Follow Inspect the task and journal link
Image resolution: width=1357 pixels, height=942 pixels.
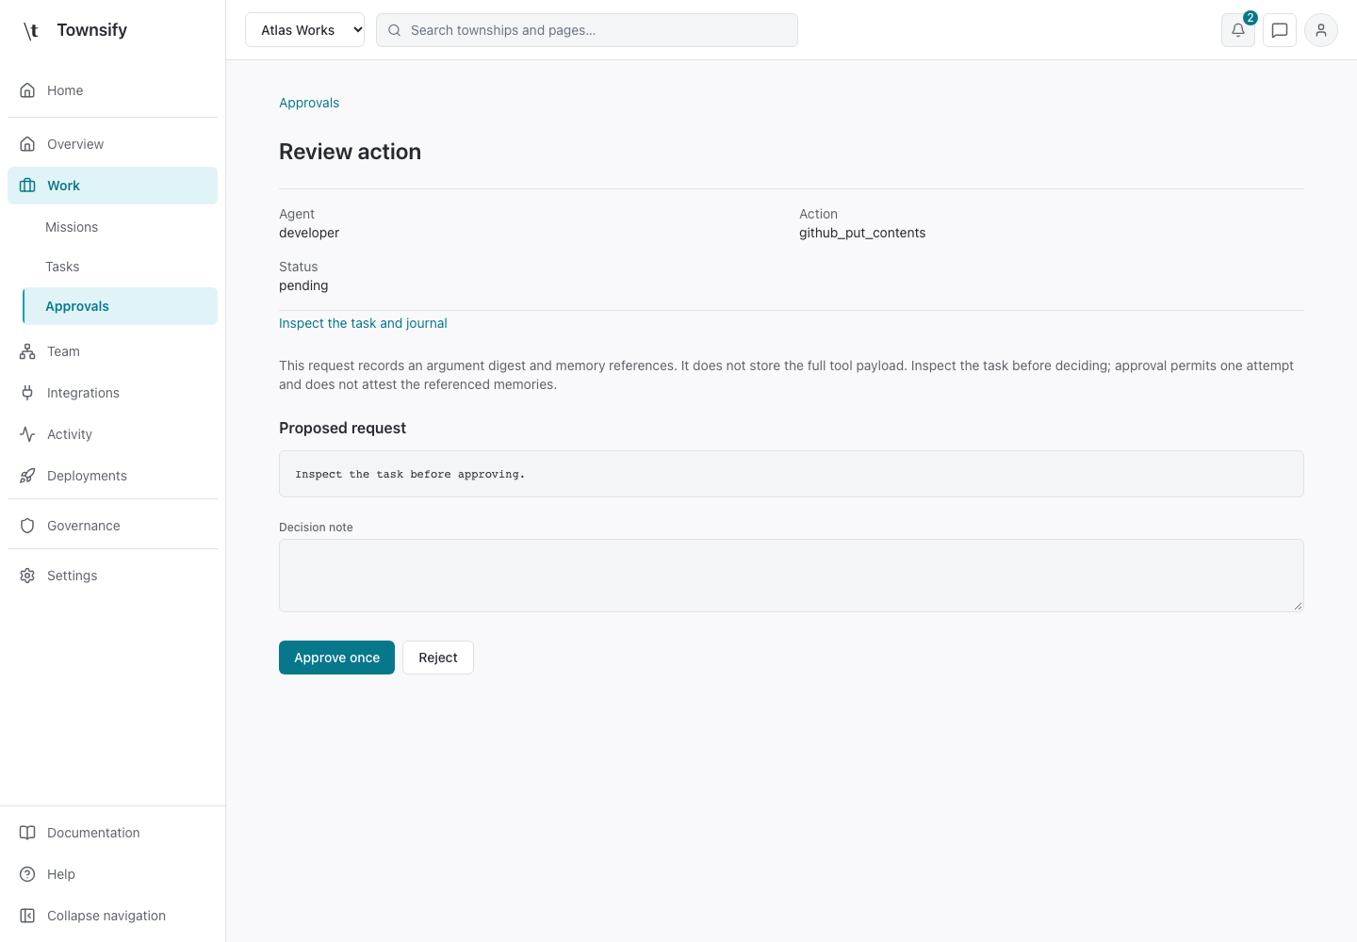pyautogui.click(x=363, y=323)
